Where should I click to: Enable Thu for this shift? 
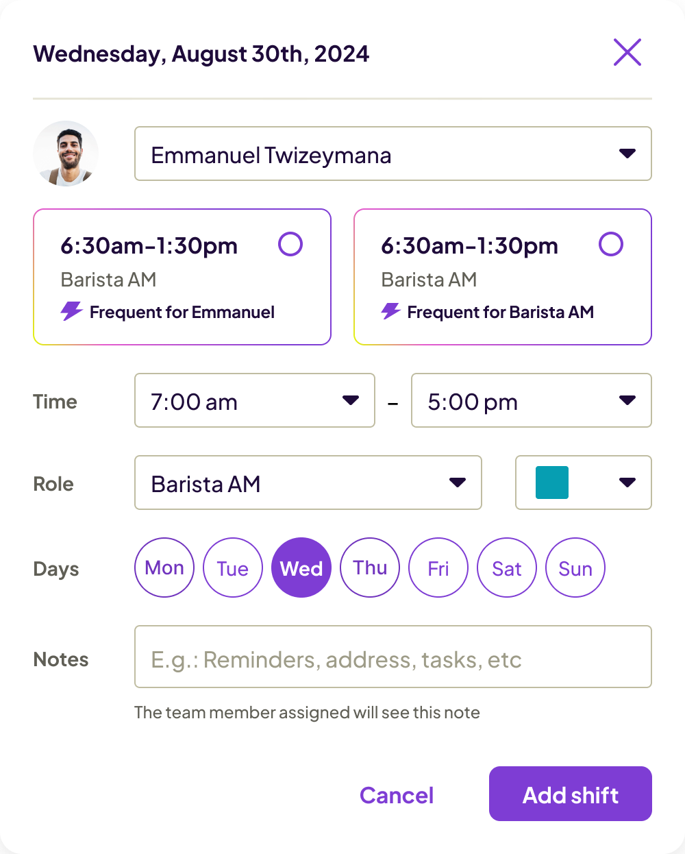point(370,568)
